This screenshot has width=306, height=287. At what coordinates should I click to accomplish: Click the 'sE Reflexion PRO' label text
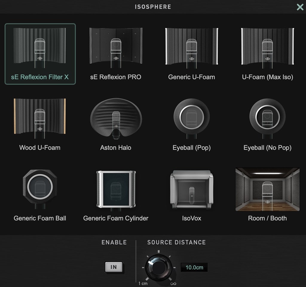click(116, 77)
